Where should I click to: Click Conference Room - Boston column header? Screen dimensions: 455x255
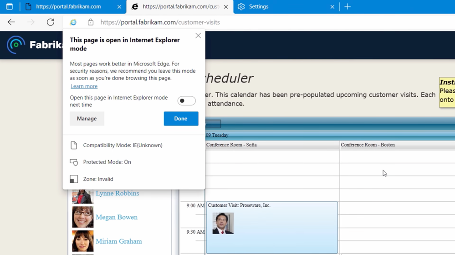(x=397, y=145)
